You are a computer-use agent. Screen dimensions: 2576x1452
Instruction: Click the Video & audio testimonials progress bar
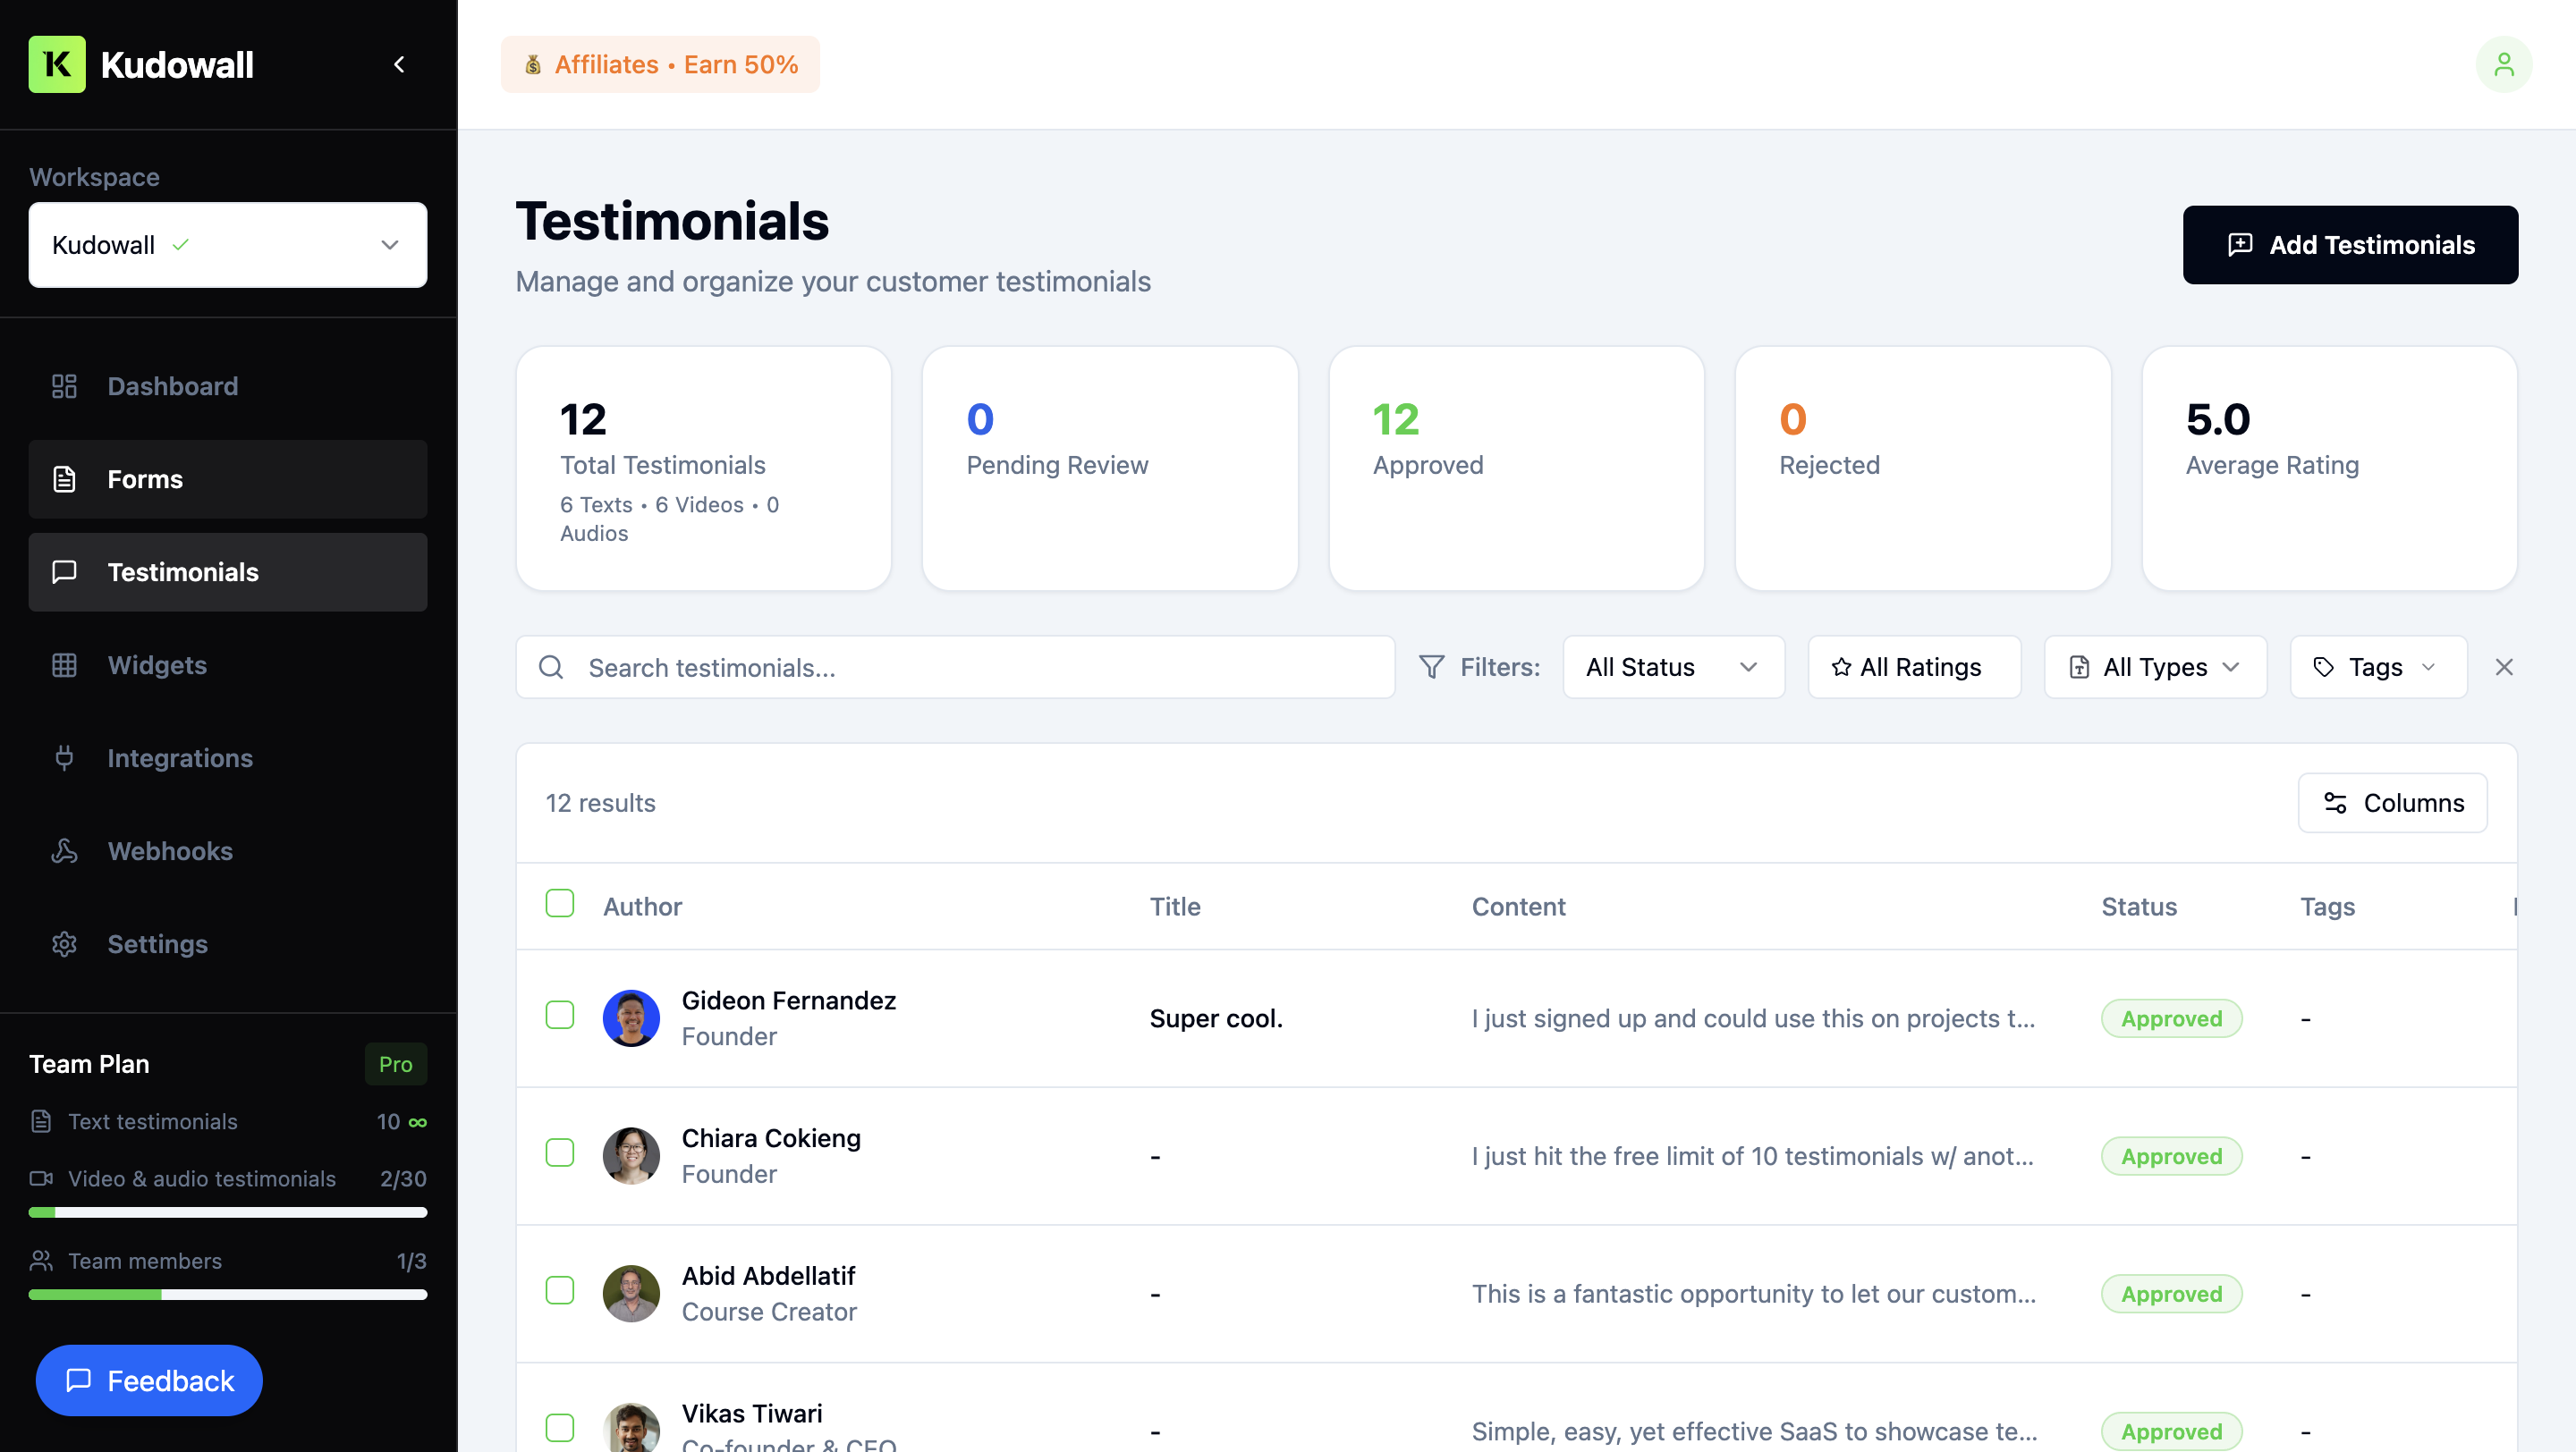tap(227, 1212)
